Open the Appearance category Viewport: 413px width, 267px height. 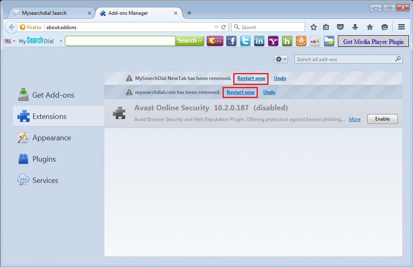58,137
